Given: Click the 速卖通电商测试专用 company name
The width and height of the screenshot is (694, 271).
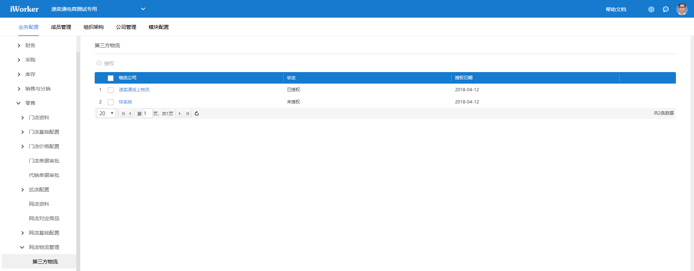Looking at the screenshot, I should click(74, 9).
